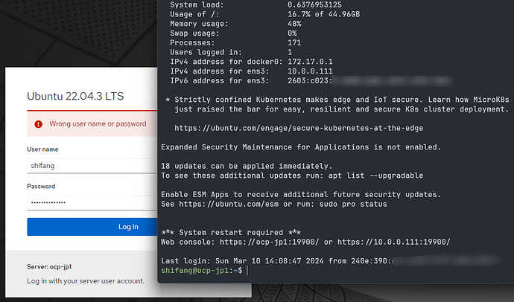The image size is (514, 302).
Task: Click the Swap usage value 0%
Action: click(292, 33)
